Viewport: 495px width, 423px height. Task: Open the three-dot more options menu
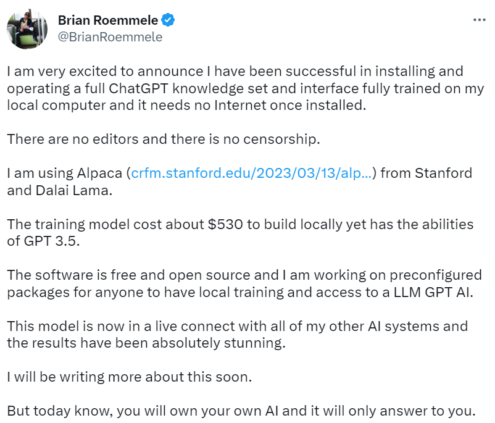[479, 20]
